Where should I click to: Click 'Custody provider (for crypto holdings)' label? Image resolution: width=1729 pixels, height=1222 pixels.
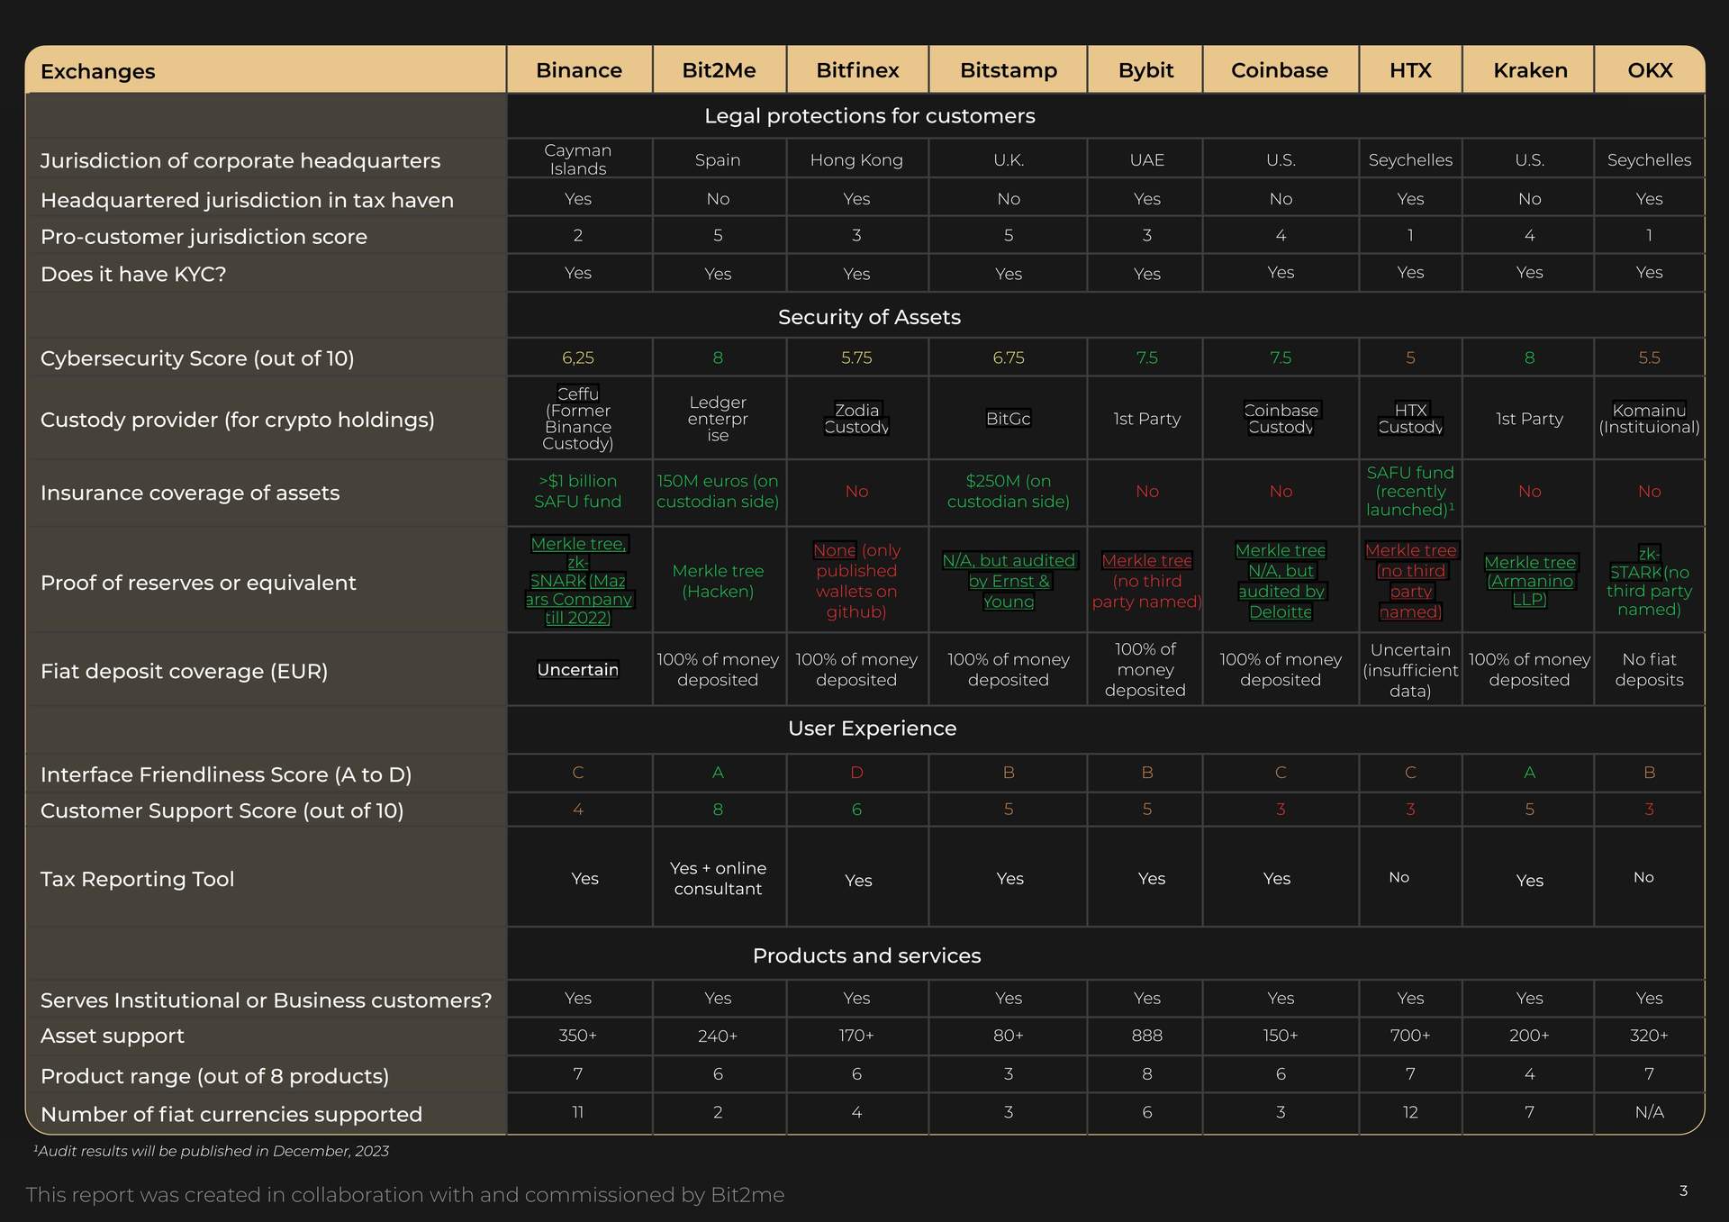pyautogui.click(x=238, y=420)
